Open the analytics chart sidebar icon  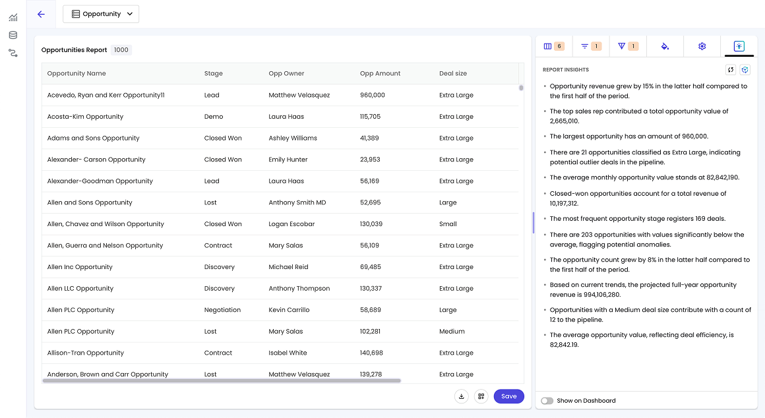pos(13,17)
